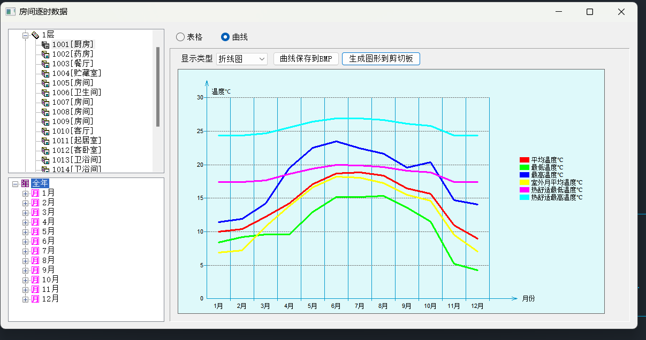The height and width of the screenshot is (340, 646).
Task: Click the room icon beside 1006[卫生间]
Action: (x=45, y=93)
